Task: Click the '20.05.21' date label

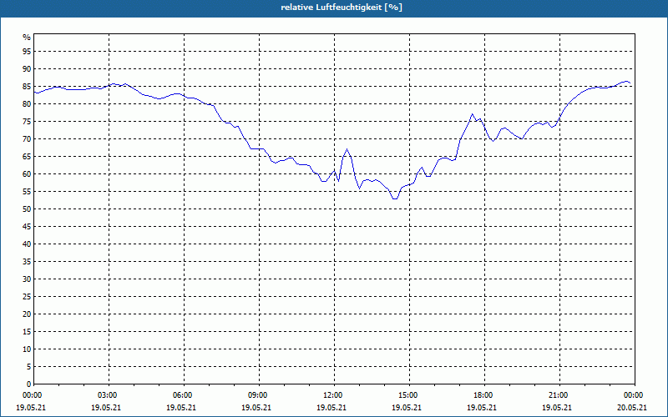Action: point(632,408)
